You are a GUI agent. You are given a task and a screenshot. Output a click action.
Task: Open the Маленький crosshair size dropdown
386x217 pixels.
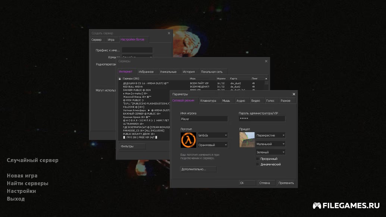tap(270, 144)
